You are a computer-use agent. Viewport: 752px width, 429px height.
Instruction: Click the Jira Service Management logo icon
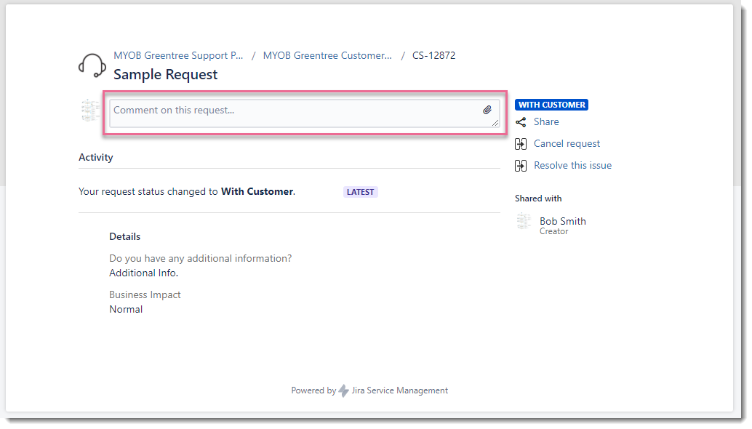point(344,390)
